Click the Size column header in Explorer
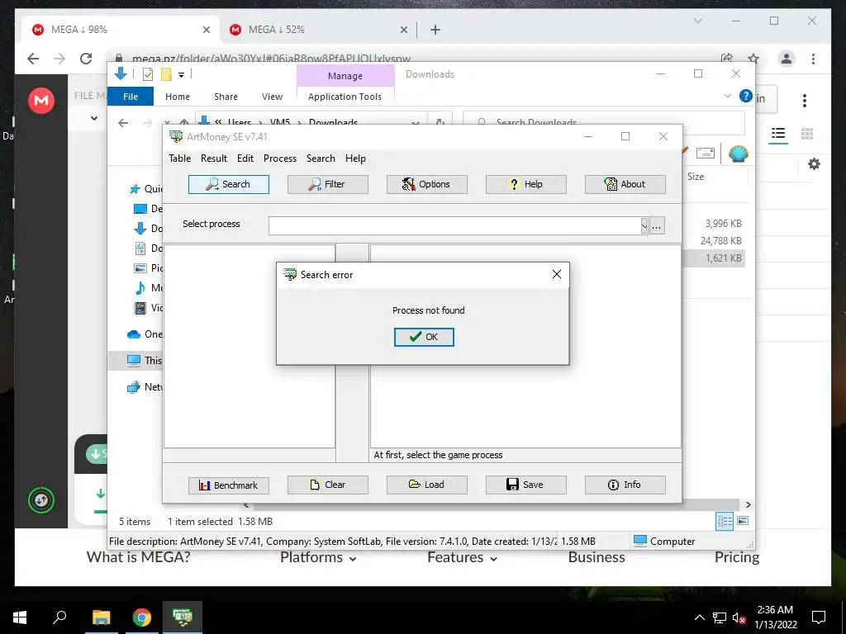Screen dimensions: 846x634 pyautogui.click(x=696, y=177)
